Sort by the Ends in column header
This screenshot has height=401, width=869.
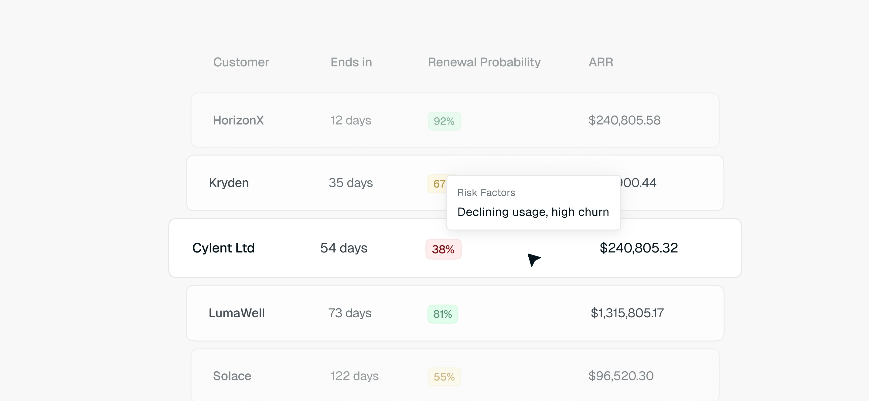pos(351,62)
